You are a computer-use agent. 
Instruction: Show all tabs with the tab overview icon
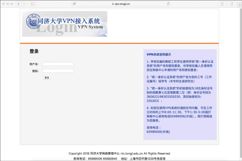(232, 4)
